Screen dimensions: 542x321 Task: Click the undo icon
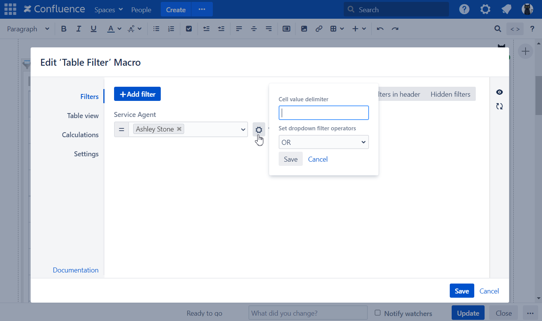point(380,28)
